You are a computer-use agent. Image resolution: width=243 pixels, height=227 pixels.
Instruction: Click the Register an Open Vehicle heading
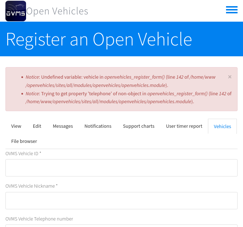[x=99, y=39]
